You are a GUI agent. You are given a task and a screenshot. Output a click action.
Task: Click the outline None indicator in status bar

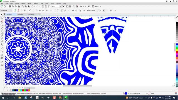(x=149, y=93)
